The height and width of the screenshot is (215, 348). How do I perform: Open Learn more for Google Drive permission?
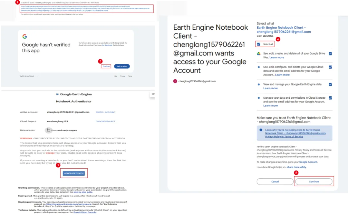(276, 57)
